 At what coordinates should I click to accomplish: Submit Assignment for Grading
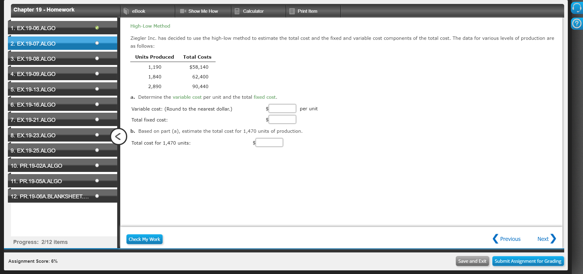coord(528,261)
